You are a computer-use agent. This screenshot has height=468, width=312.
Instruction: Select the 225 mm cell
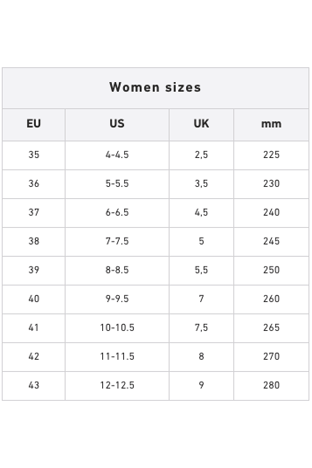pyautogui.click(x=271, y=155)
